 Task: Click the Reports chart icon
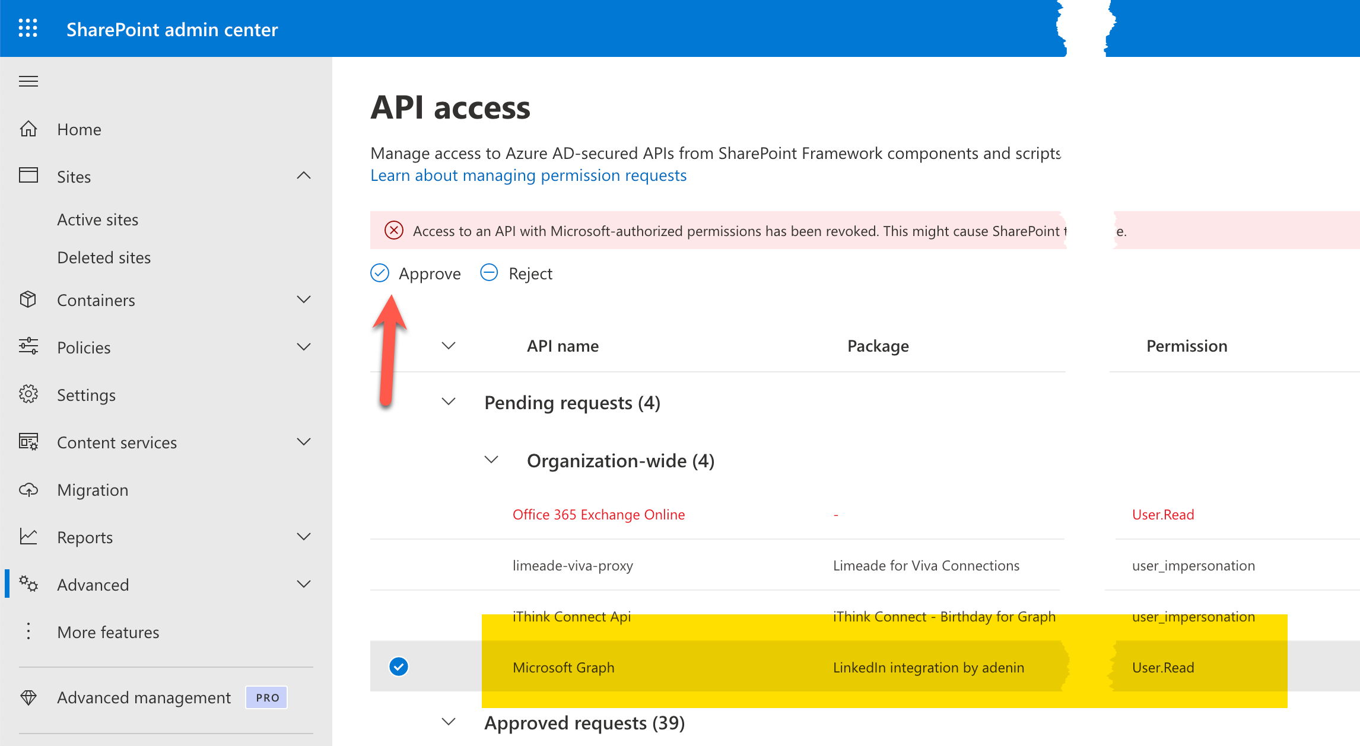click(x=28, y=537)
